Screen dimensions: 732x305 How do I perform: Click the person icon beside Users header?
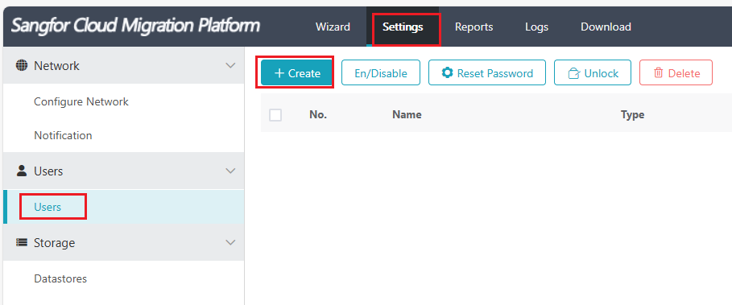tap(22, 171)
